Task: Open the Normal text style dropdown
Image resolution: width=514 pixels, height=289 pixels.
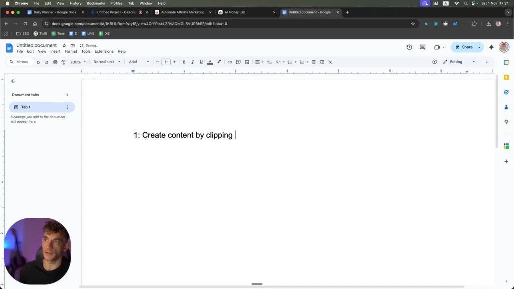Action: click(x=107, y=62)
